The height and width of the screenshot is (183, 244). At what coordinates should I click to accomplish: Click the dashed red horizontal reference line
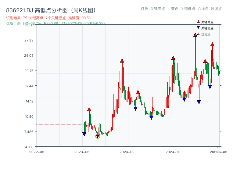61,124
